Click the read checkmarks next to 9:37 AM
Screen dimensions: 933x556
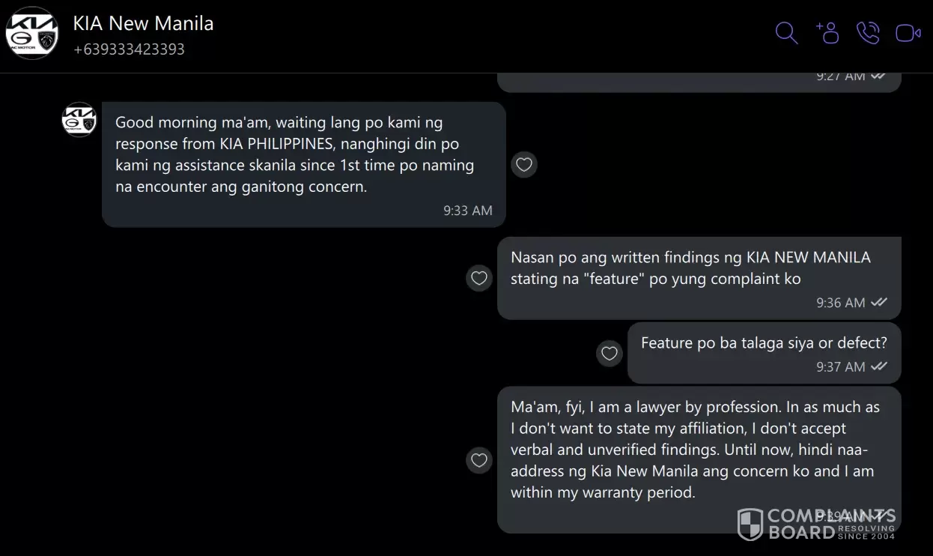[879, 366]
